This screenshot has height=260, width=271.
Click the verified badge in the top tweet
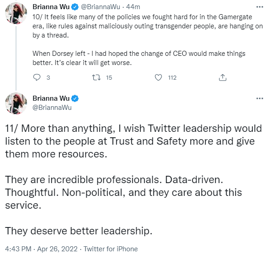[75, 7]
